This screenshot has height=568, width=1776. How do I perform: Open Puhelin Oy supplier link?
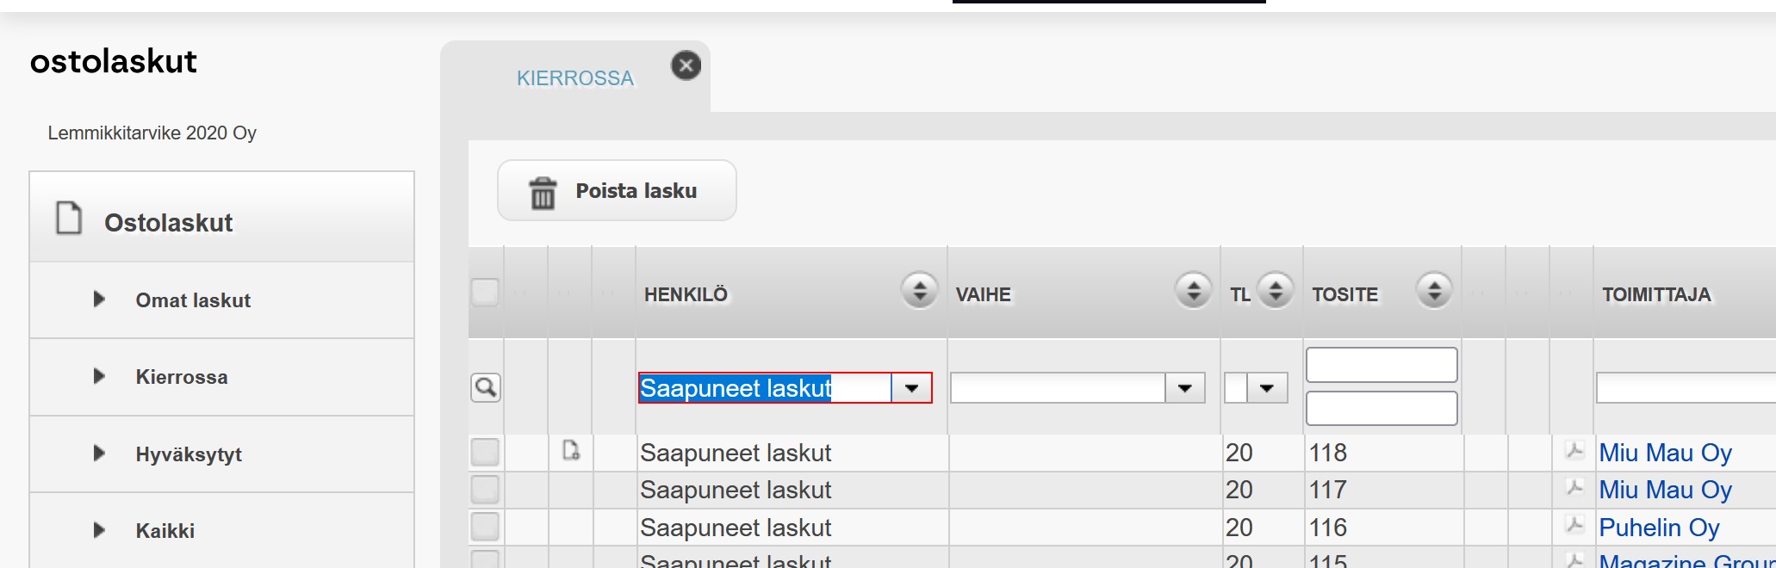coord(1659,528)
